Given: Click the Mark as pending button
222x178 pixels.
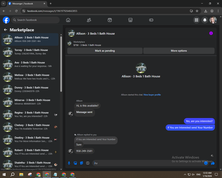Looking at the screenshot, I should click(105, 51).
